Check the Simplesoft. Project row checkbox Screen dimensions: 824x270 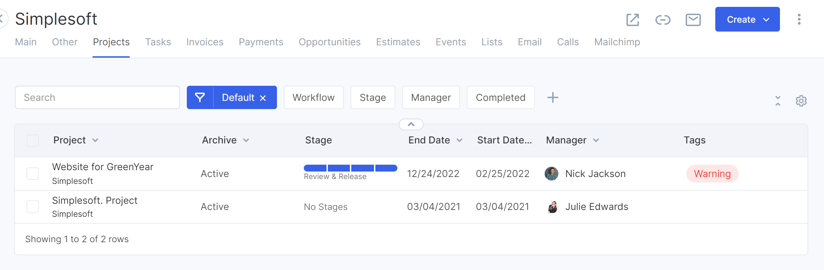(33, 207)
